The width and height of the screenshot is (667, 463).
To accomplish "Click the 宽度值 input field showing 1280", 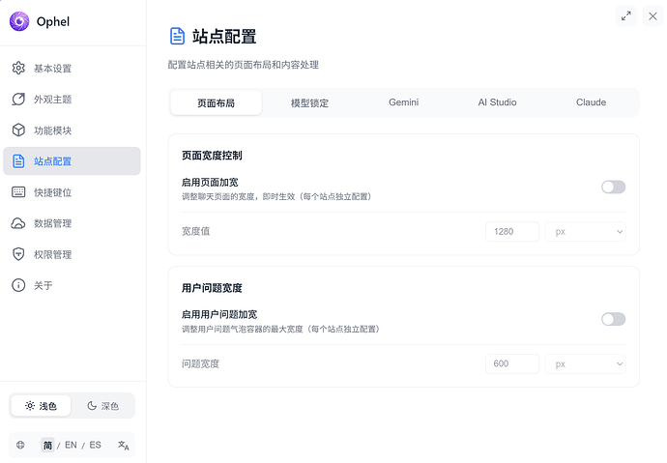I will [512, 232].
